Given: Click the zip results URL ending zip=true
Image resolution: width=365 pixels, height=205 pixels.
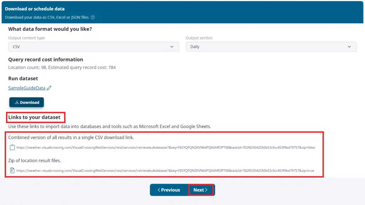Looking at the screenshot, I should pos(165,171).
